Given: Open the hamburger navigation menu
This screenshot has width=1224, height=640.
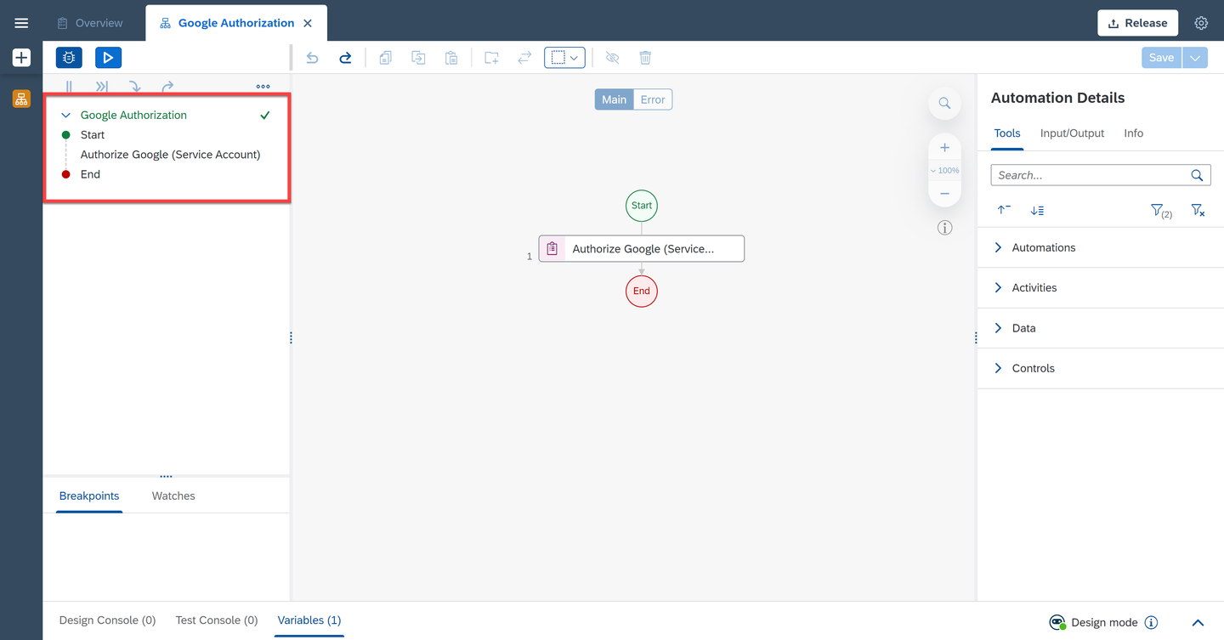Looking at the screenshot, I should point(21,23).
